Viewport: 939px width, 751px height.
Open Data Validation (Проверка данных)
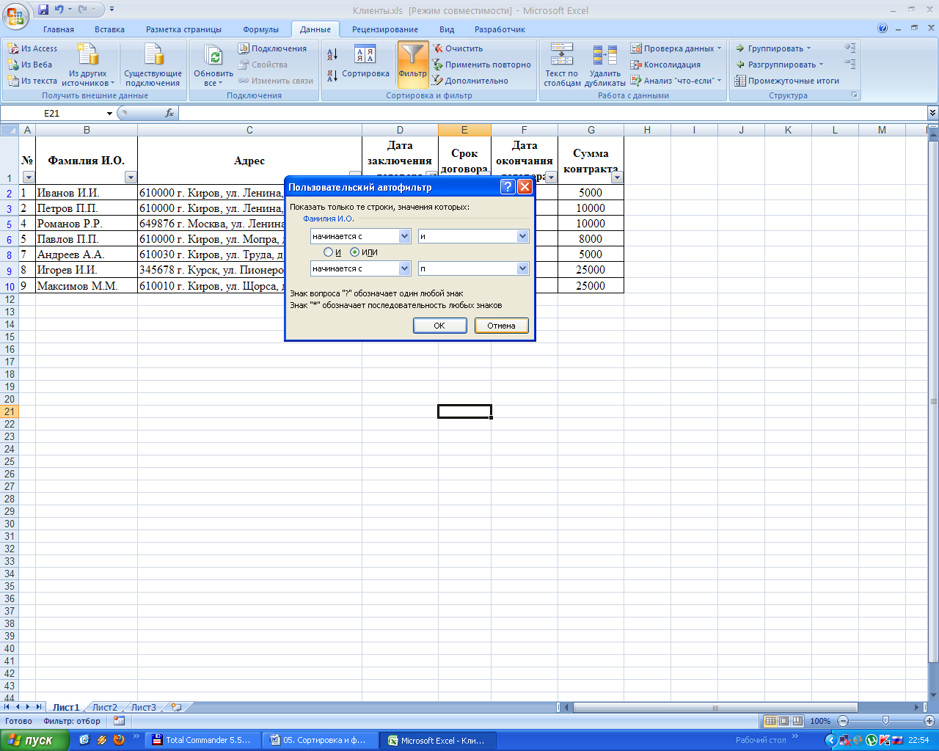coord(676,48)
